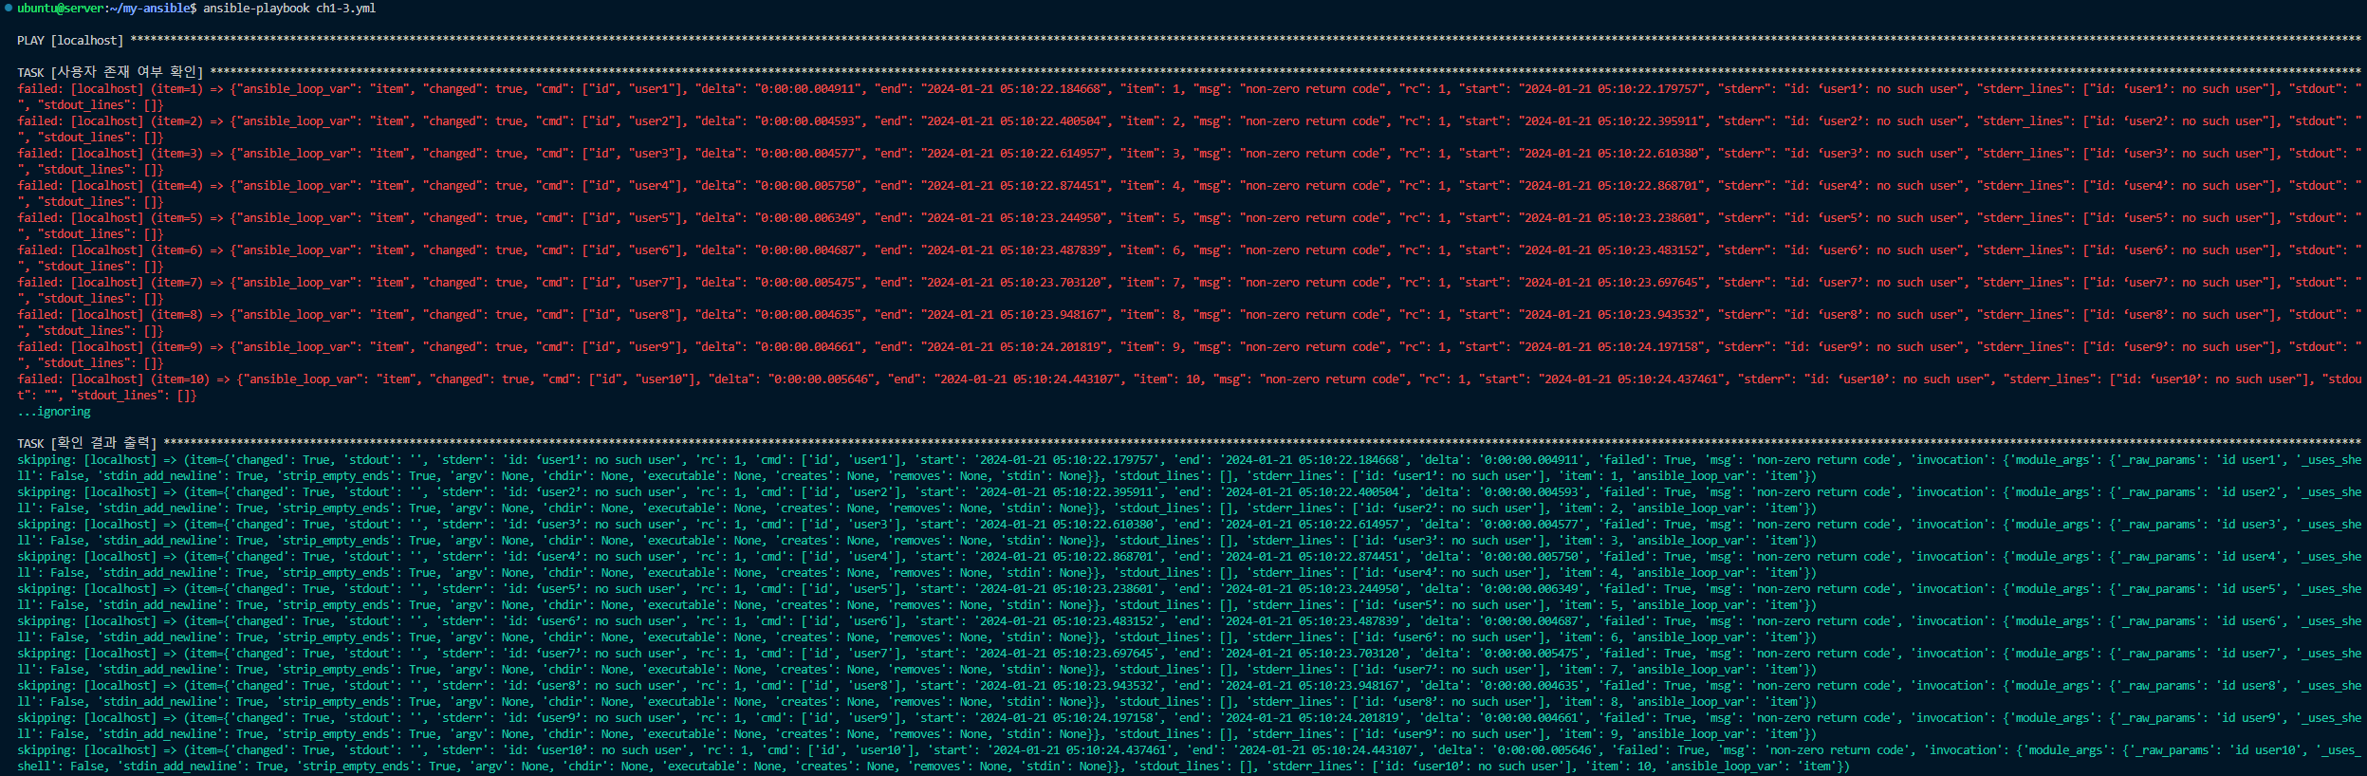Click 'failed:' on the (item=1) line
Image resolution: width=2367 pixels, height=776 pixels.
41,88
